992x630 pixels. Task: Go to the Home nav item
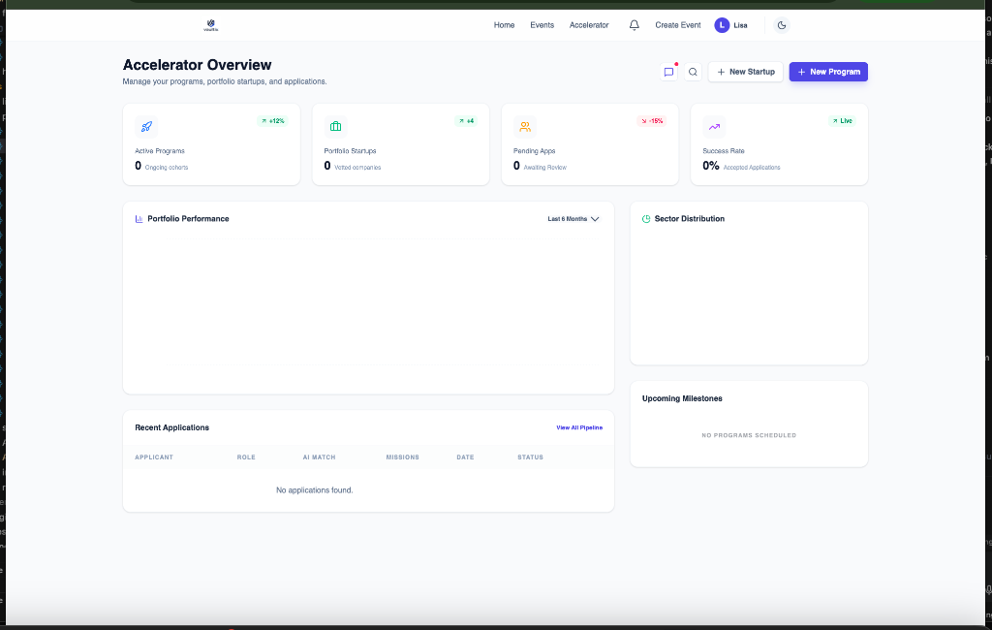point(504,25)
